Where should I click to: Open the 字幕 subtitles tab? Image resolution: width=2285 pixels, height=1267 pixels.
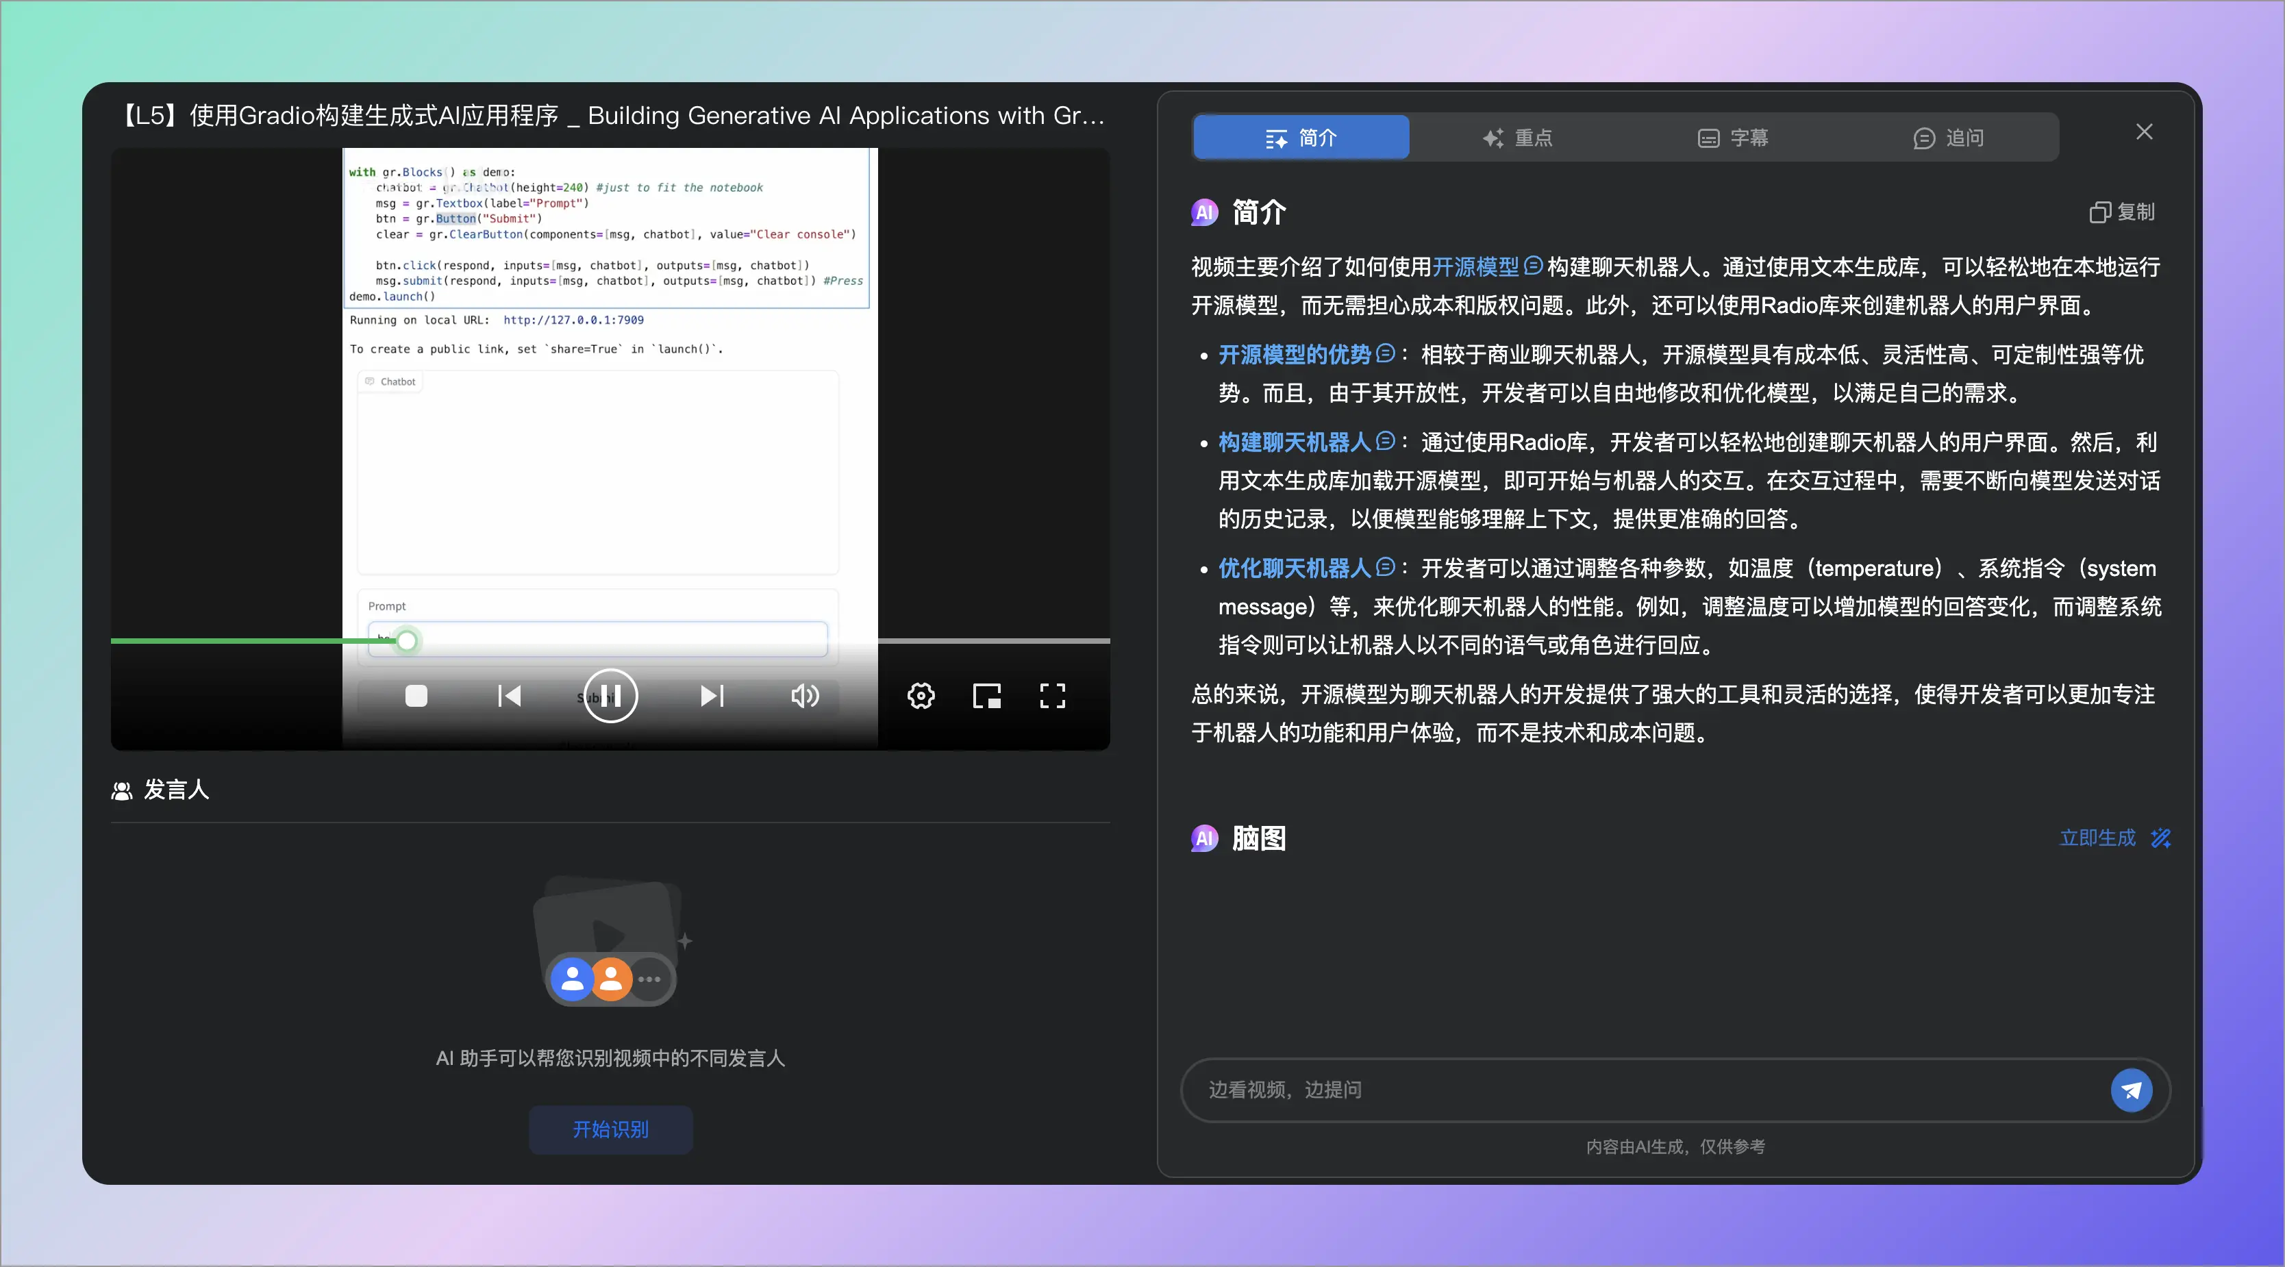[x=1732, y=138]
